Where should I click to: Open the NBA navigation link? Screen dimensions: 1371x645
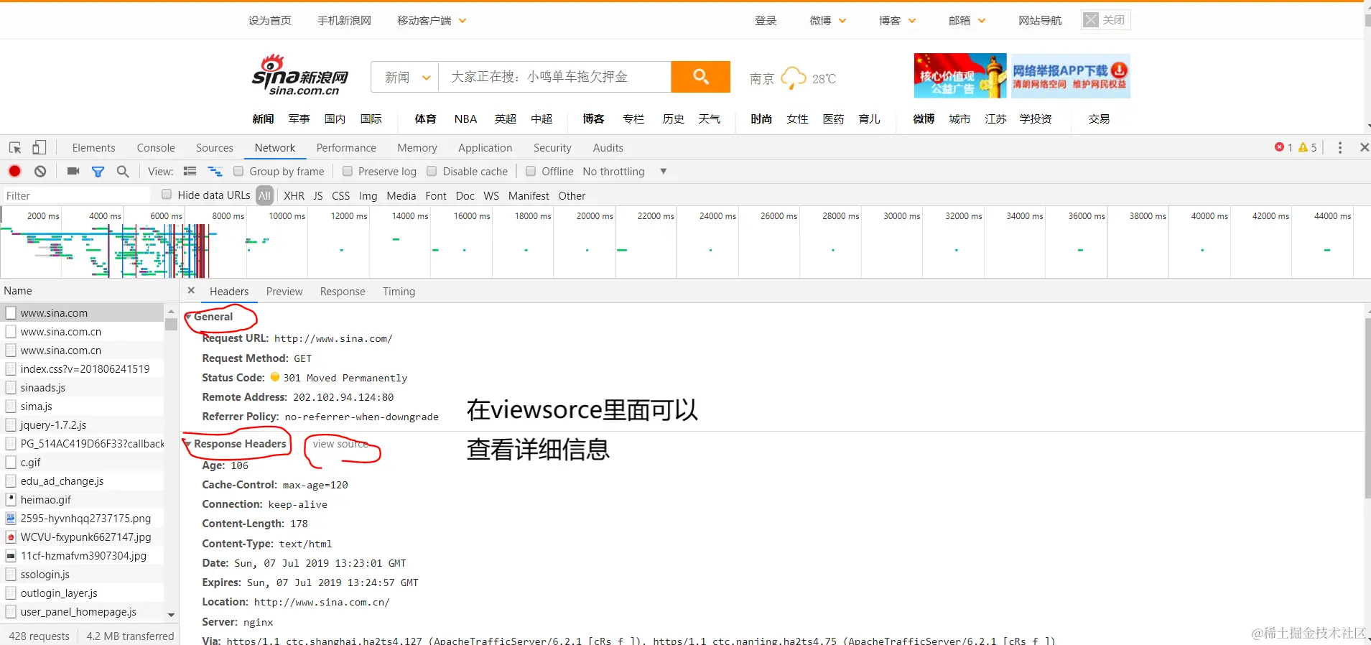465,119
